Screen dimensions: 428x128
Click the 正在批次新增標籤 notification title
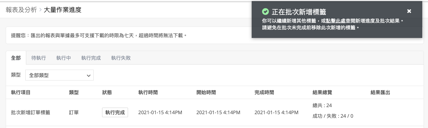pos(299,12)
